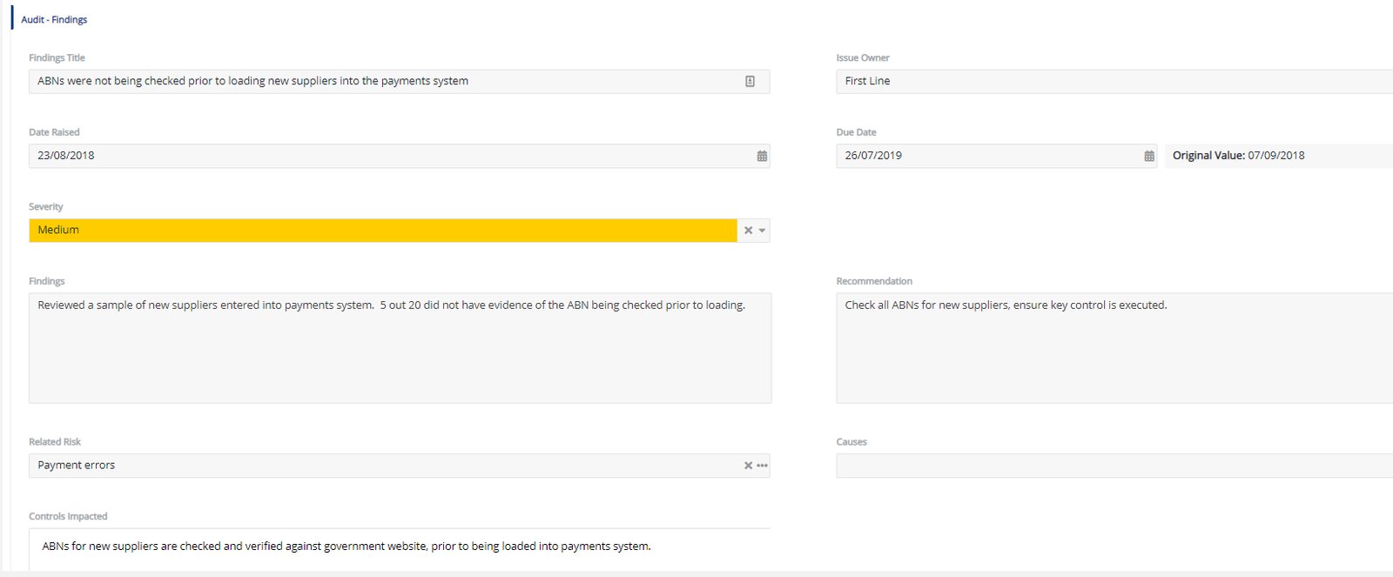
Task: Focus the Due Date field showing 26/07/2019
Action: (984, 156)
